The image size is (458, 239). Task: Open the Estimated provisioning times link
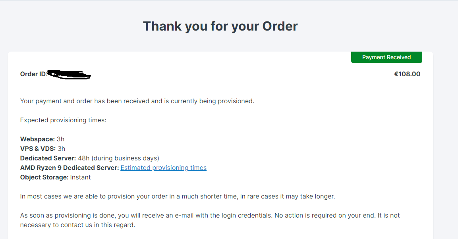[163, 168]
